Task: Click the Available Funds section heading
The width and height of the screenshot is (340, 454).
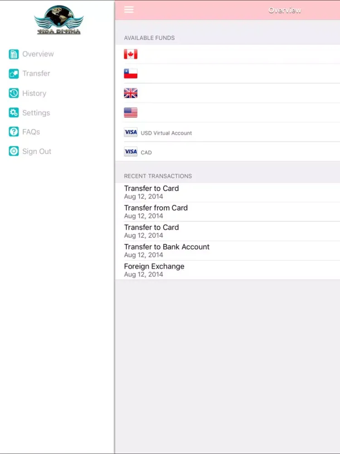Action: 149,38
